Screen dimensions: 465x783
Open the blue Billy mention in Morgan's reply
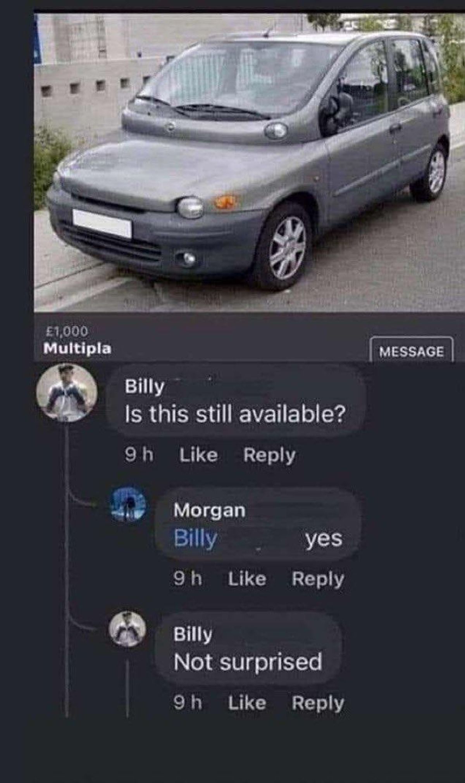coord(195,539)
